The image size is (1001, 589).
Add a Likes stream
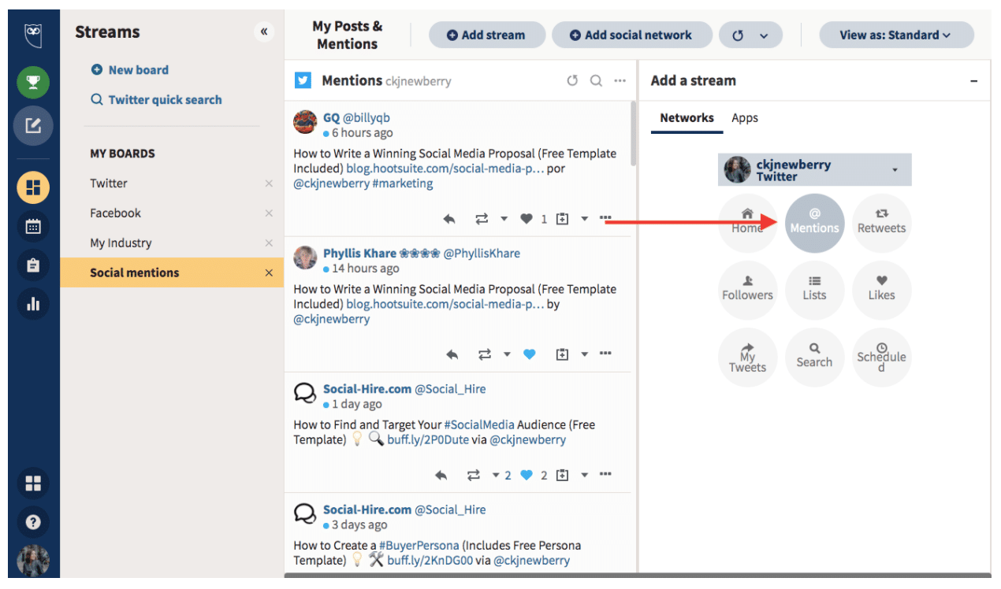(x=881, y=291)
